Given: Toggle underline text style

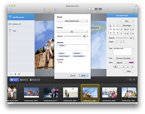Looking at the screenshot, I should (124, 67).
